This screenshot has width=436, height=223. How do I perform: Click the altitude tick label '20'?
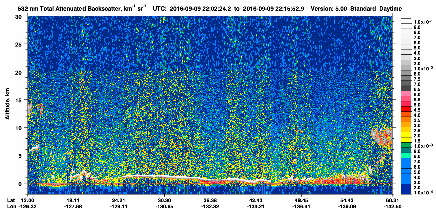click(19, 72)
